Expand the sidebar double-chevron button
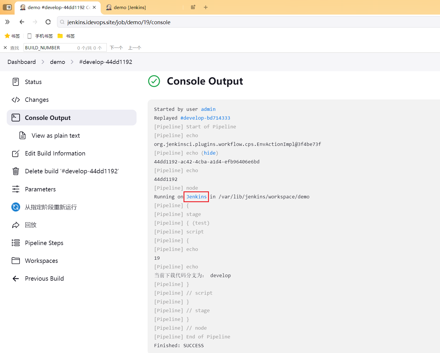Image resolution: width=440 pixels, height=353 pixels. (7, 22)
